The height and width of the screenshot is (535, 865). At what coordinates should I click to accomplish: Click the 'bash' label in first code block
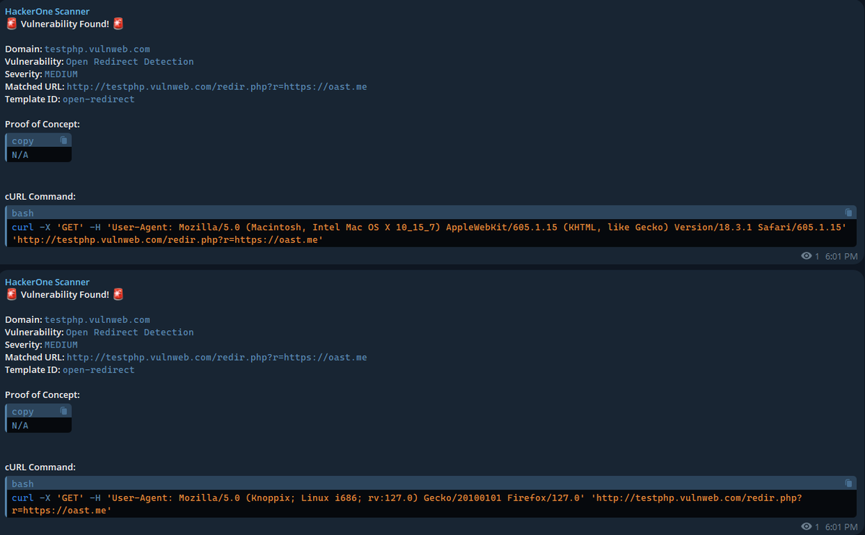(22, 213)
